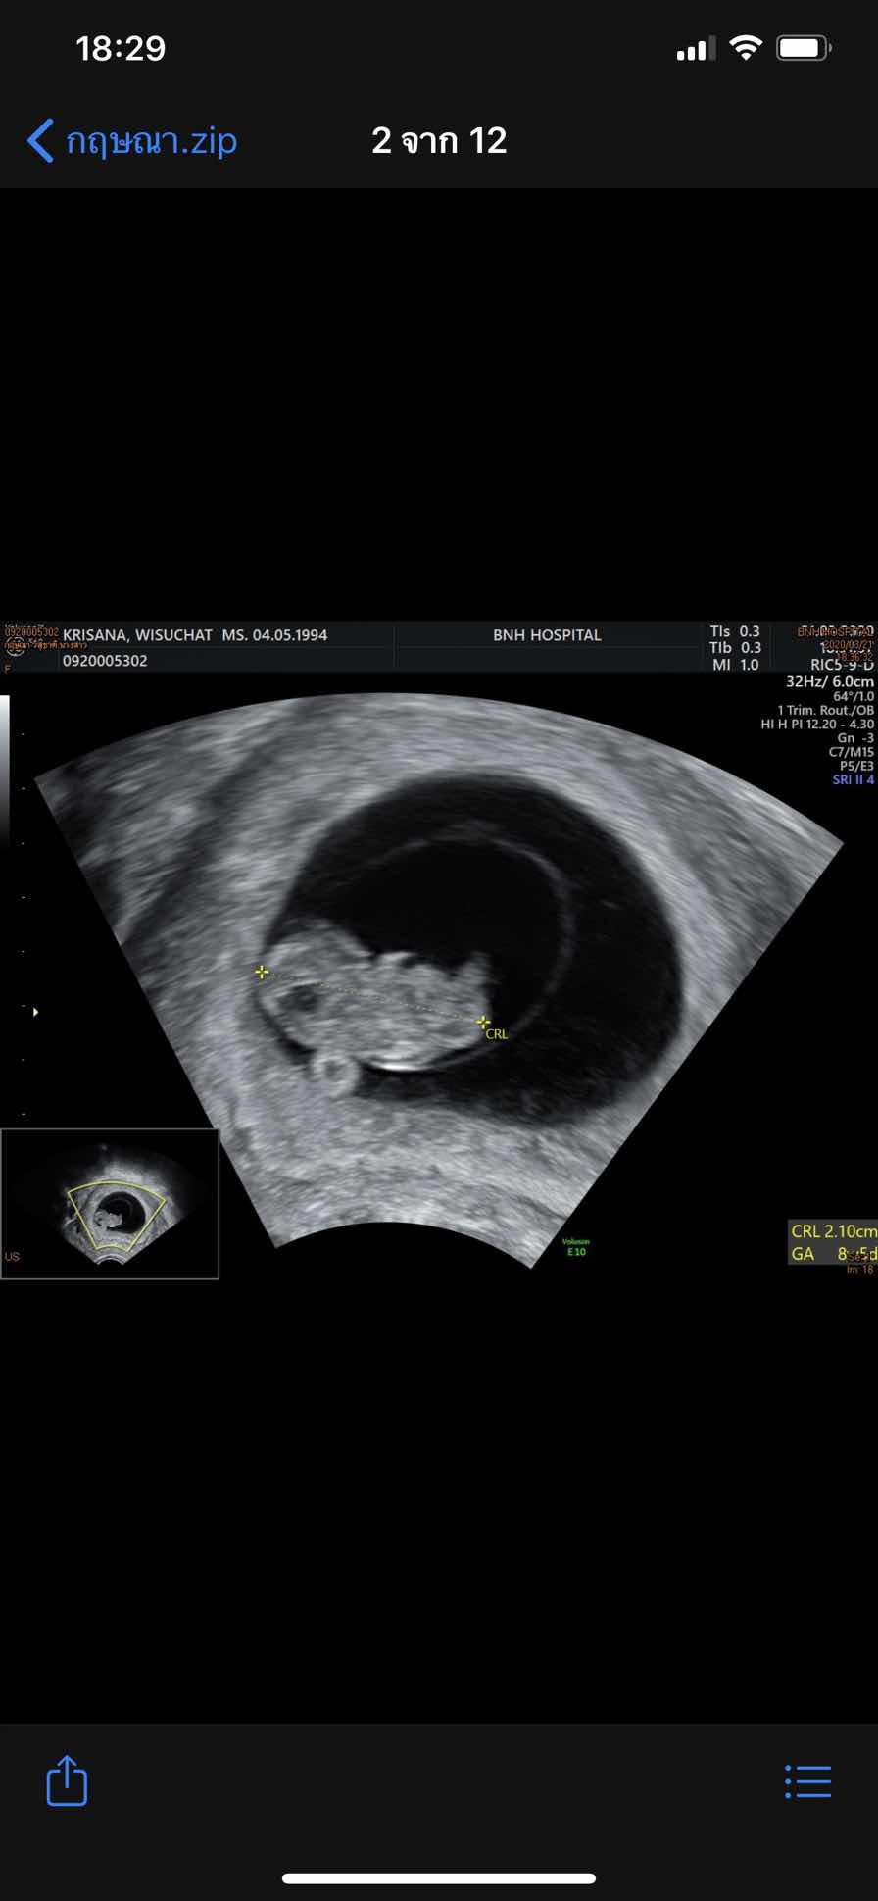Tap the BNH HOSPITAL header label
Viewport: 878px width, 1901px height.
click(x=547, y=635)
